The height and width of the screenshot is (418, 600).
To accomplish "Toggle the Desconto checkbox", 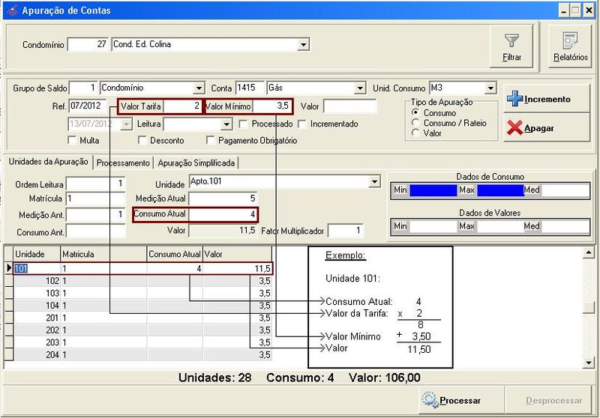I will 142,140.
